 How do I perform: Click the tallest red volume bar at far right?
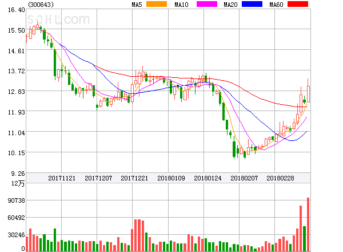pos(308,225)
